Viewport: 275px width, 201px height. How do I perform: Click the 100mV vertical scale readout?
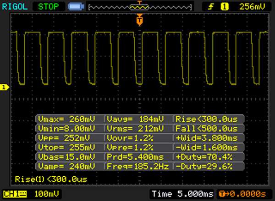coord(46,194)
